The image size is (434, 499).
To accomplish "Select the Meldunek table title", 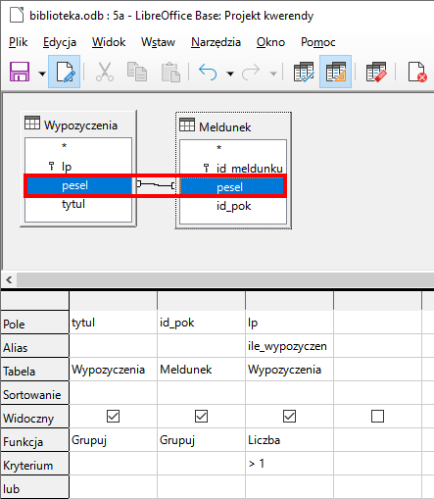I will pos(225,127).
